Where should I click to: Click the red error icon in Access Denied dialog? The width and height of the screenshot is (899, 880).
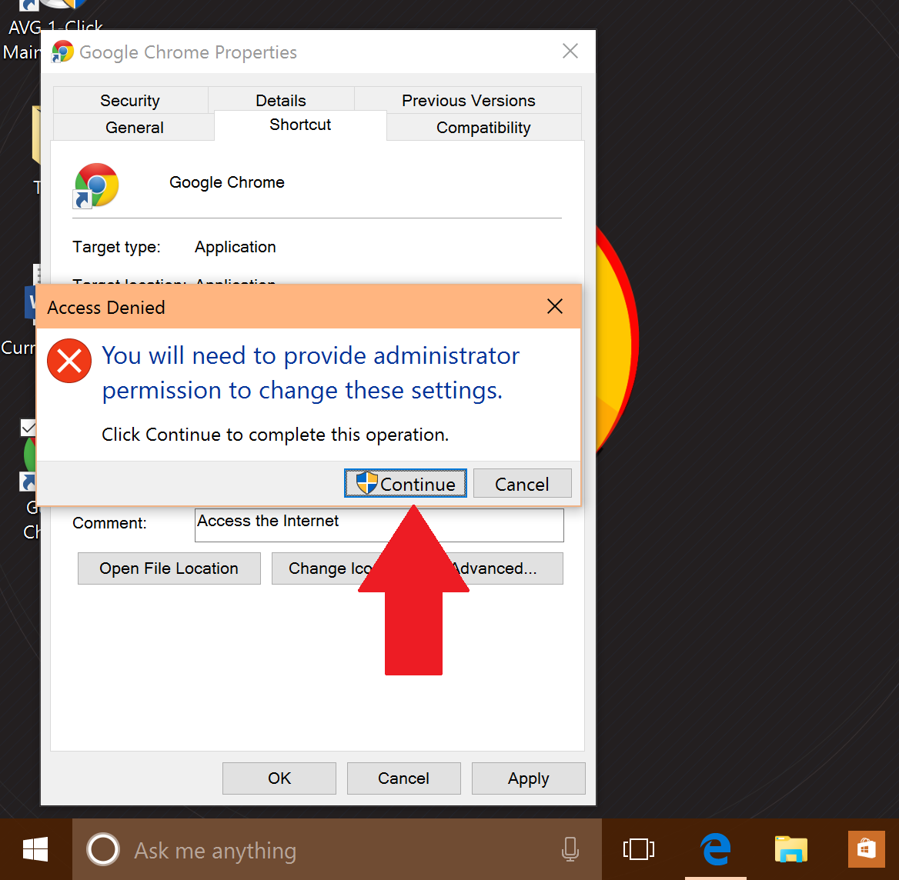click(x=69, y=361)
